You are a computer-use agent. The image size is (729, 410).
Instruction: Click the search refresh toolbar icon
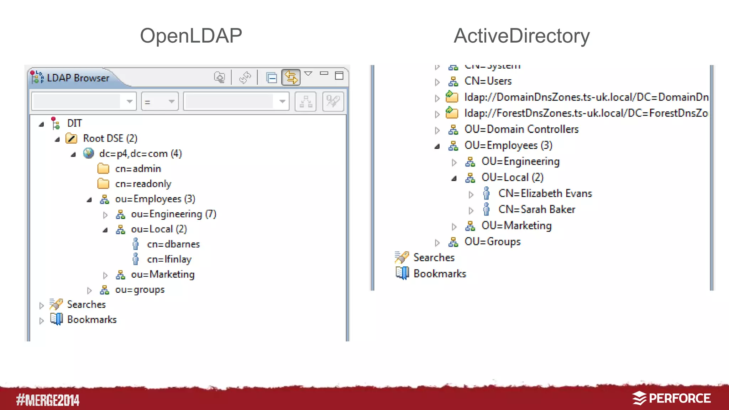[x=220, y=77]
